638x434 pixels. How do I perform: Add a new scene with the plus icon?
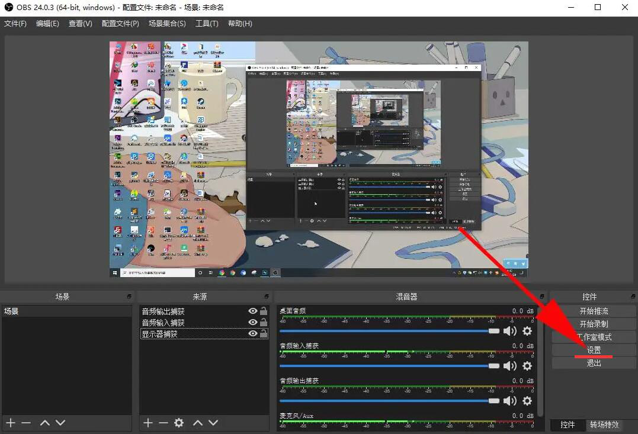(x=10, y=423)
